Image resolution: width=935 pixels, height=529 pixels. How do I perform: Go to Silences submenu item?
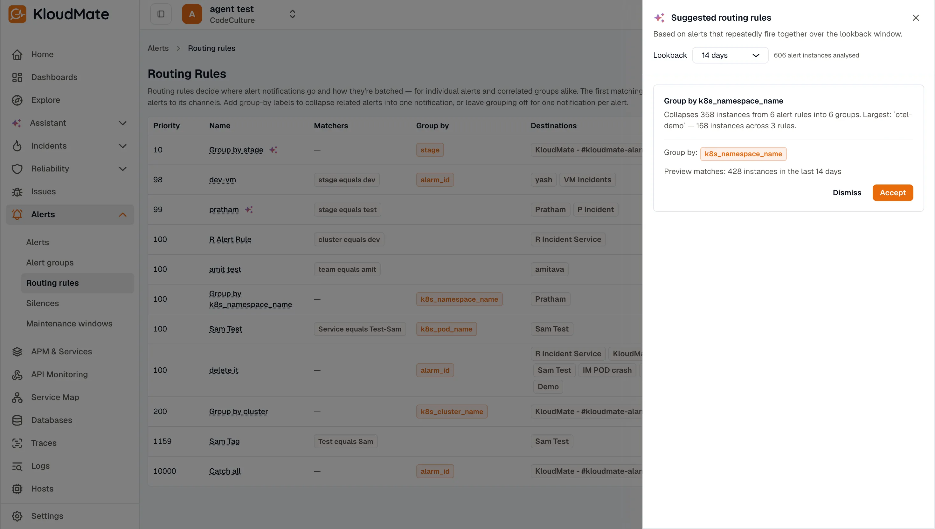pyautogui.click(x=43, y=303)
